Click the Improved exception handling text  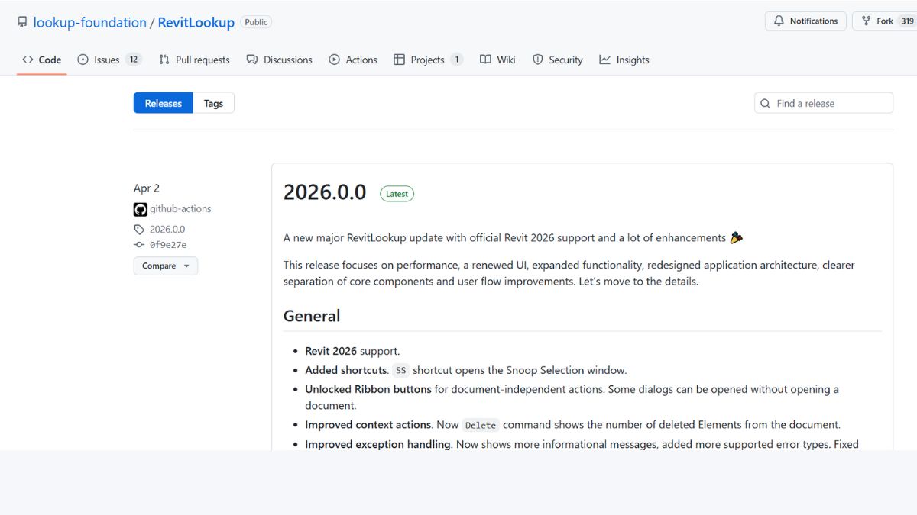(377, 444)
